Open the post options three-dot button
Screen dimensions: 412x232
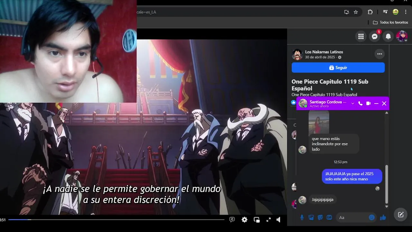click(379, 54)
